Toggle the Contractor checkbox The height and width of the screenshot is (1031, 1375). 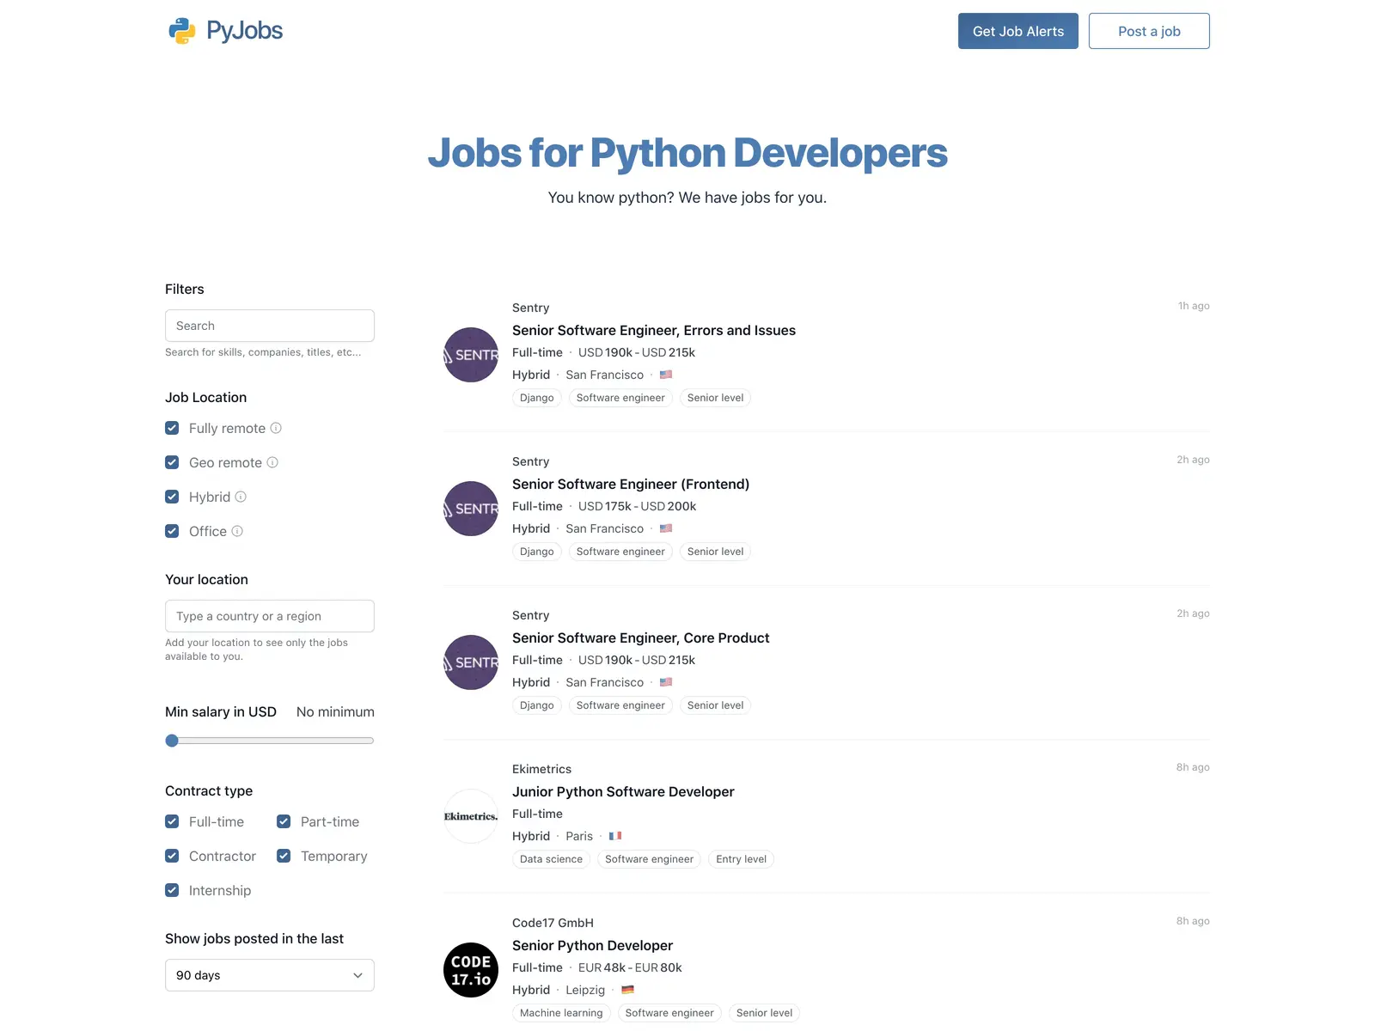(x=172, y=856)
